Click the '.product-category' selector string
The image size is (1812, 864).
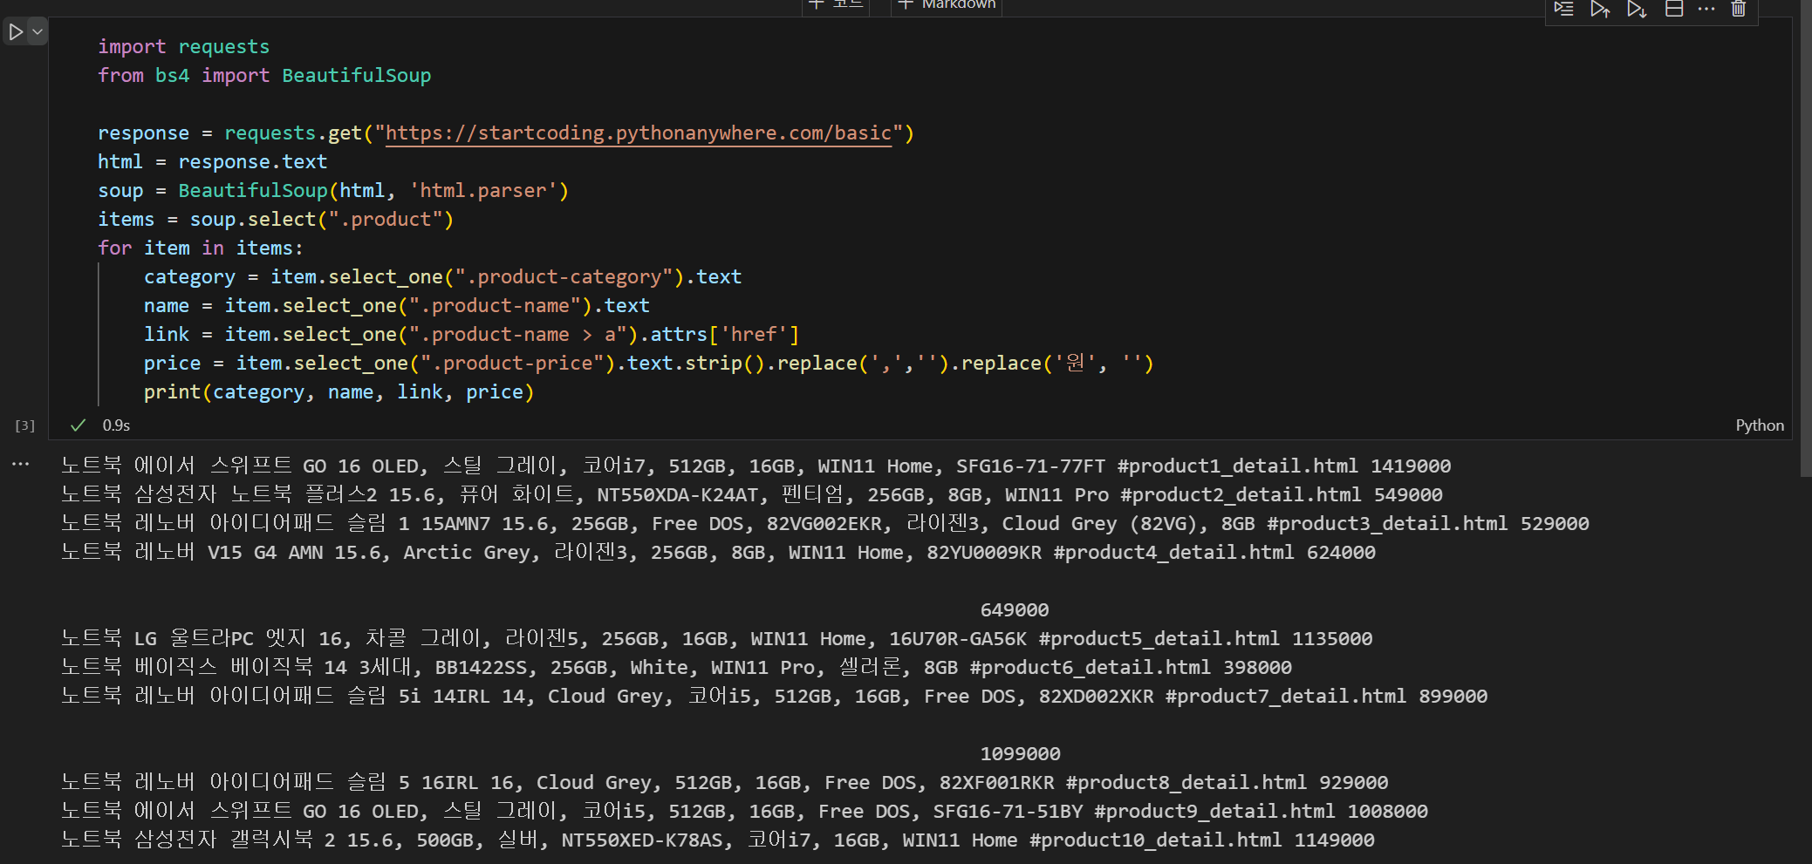[570, 277]
